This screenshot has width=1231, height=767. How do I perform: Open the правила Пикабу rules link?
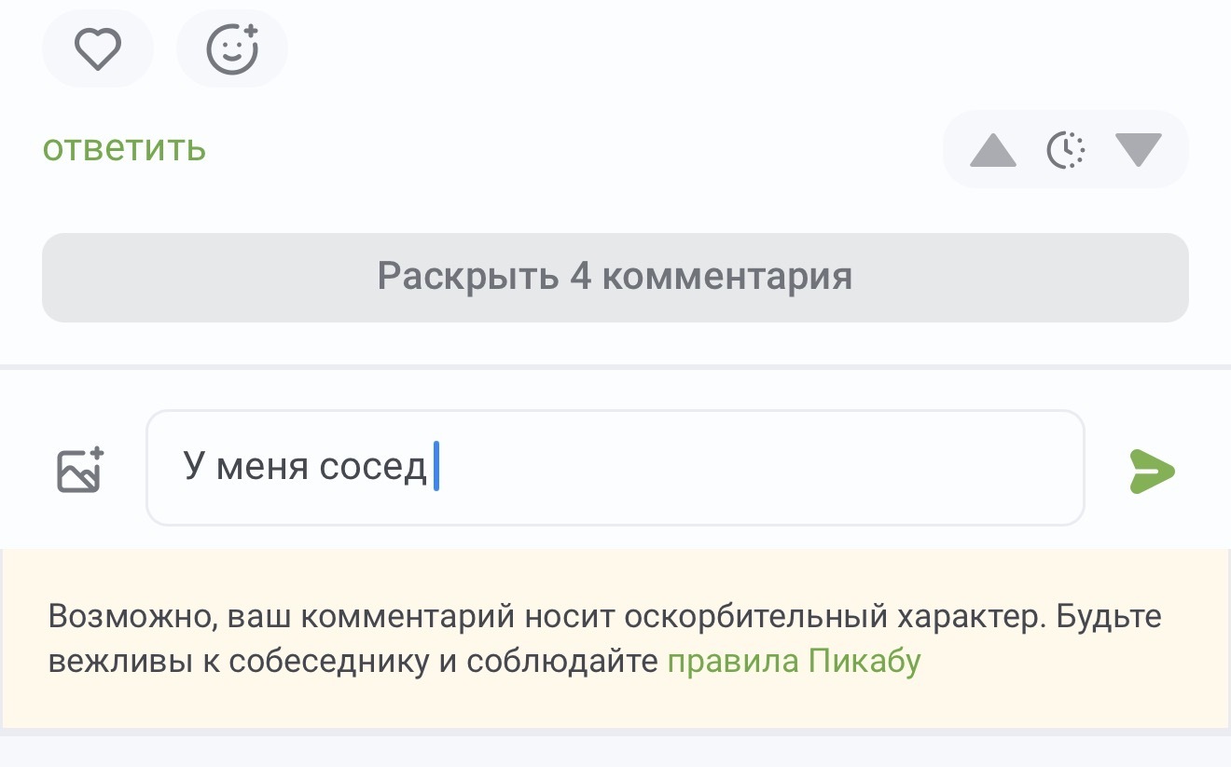tap(794, 661)
